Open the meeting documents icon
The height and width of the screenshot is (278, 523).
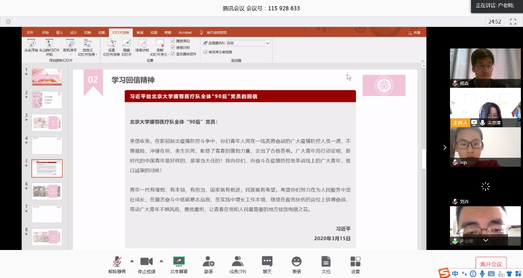click(326, 262)
